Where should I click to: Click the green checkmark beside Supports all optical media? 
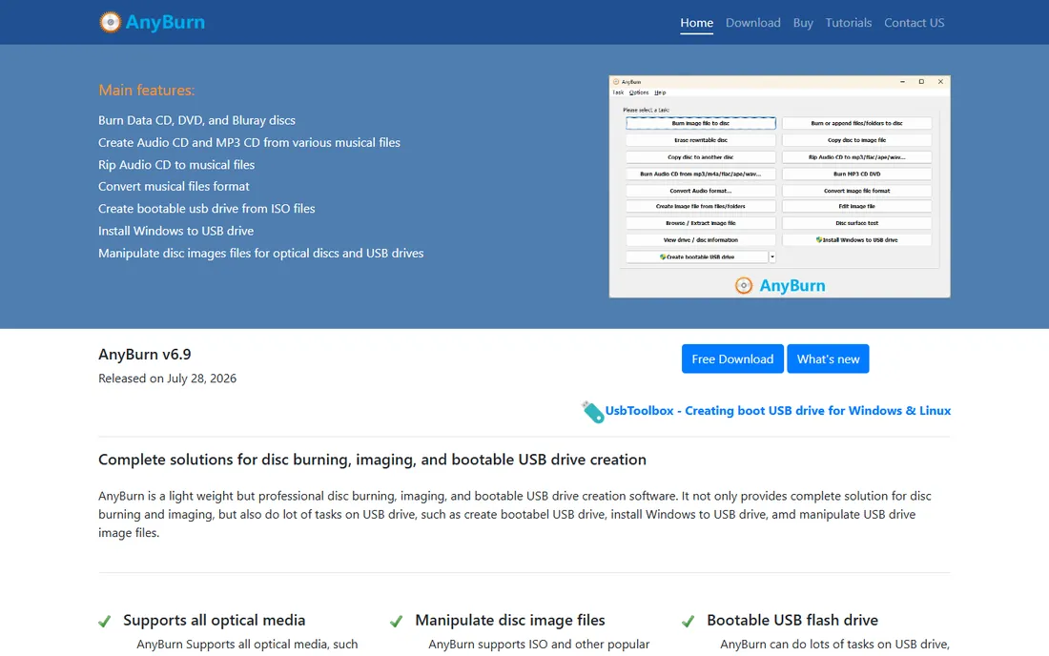click(x=104, y=622)
